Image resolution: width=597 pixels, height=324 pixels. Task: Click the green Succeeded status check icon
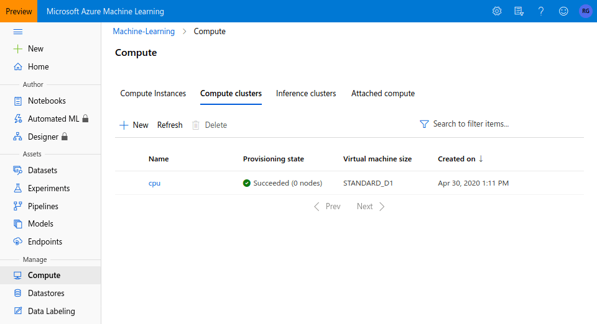[247, 183]
